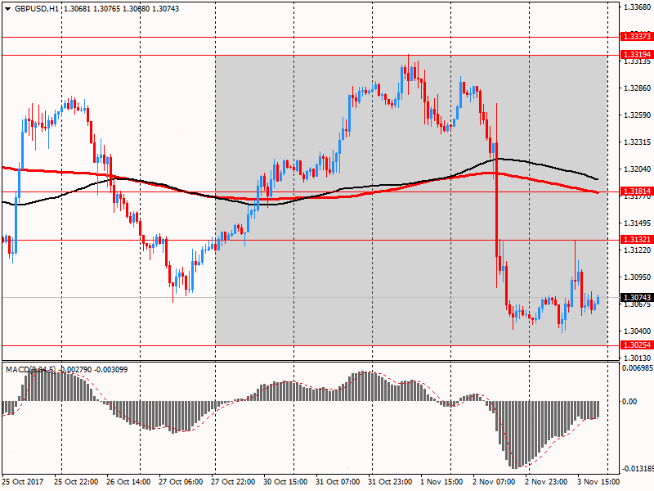Click the 2 Nov 23:00 time label
Image resolution: width=654 pixels, height=491 pixels.
[x=546, y=482]
